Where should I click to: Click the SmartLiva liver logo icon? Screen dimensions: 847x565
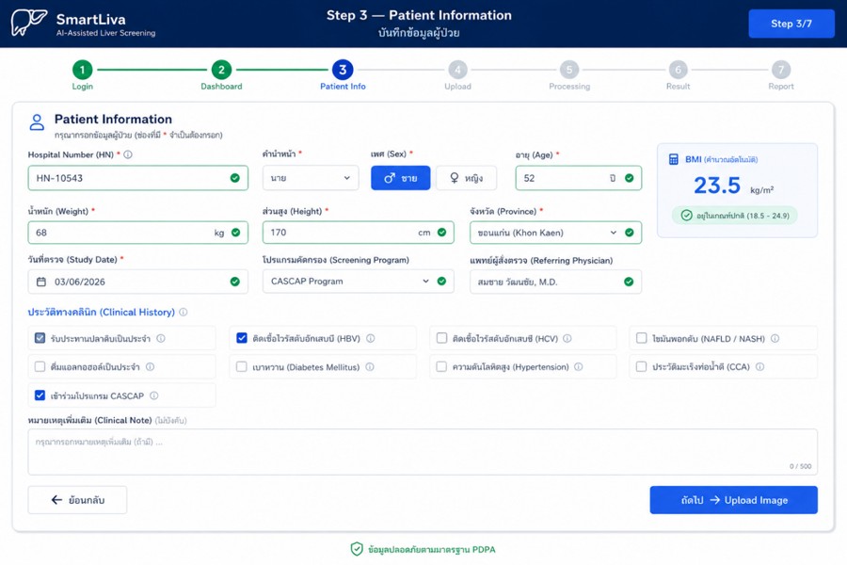pyautogui.click(x=28, y=23)
